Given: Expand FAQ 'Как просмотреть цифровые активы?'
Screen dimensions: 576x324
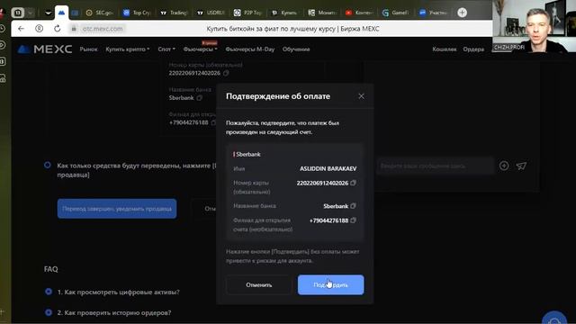Looking at the screenshot, I should [x=118, y=292].
